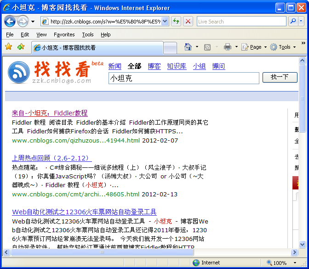Click the 找一下 search button
The image size is (309, 269).
click(280, 77)
